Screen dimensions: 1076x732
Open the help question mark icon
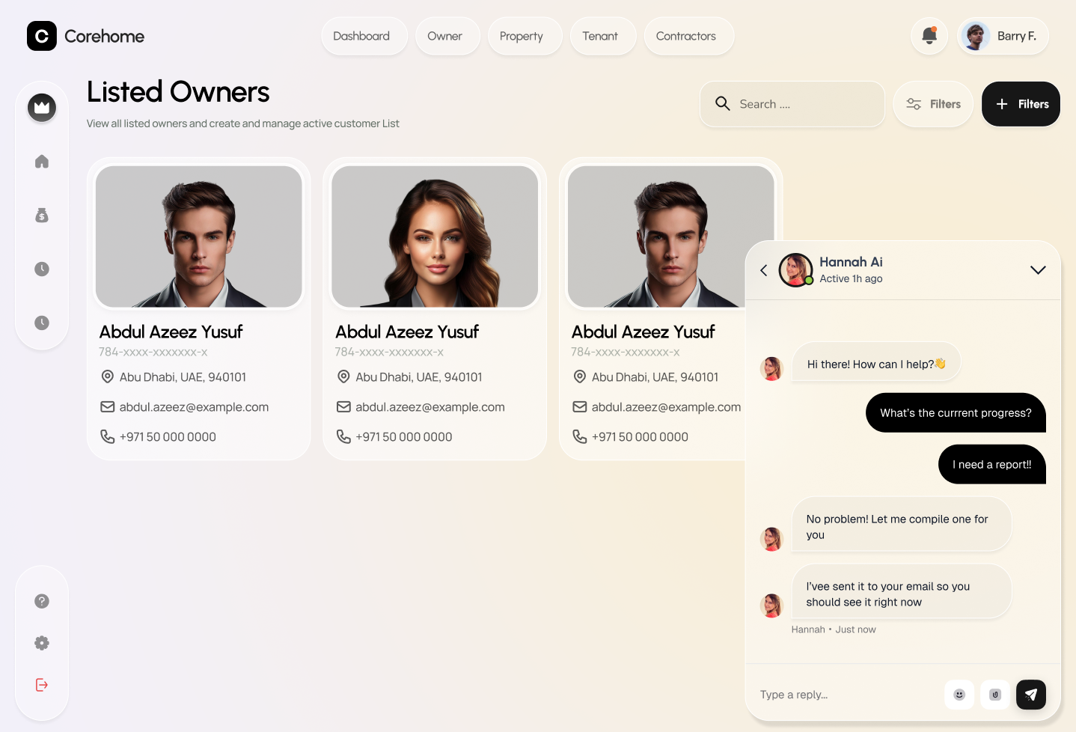(x=42, y=601)
